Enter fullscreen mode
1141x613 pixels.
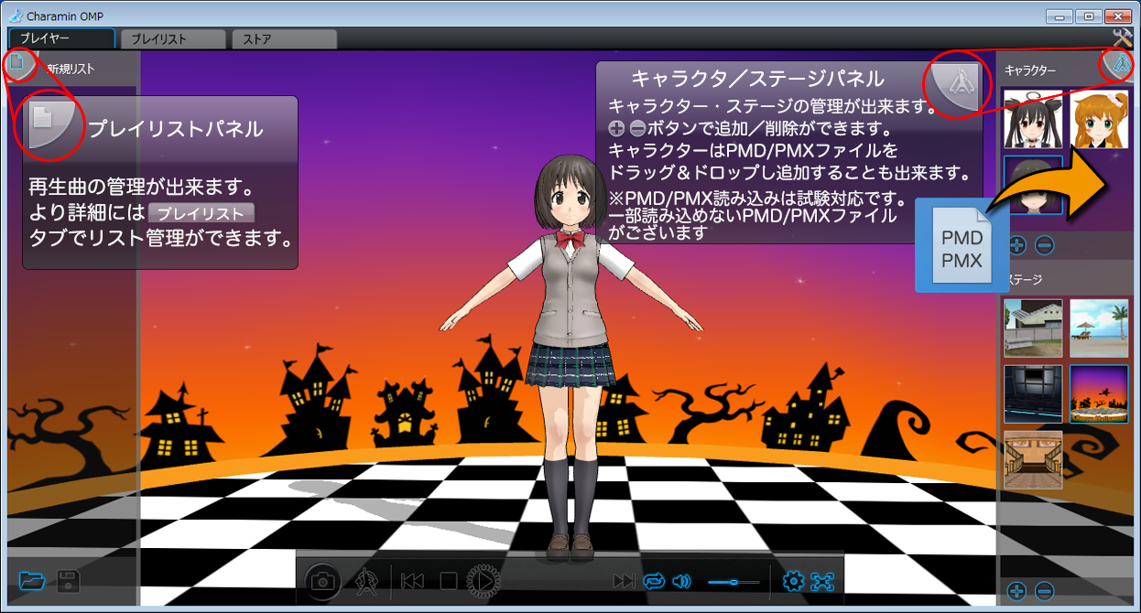click(x=823, y=580)
